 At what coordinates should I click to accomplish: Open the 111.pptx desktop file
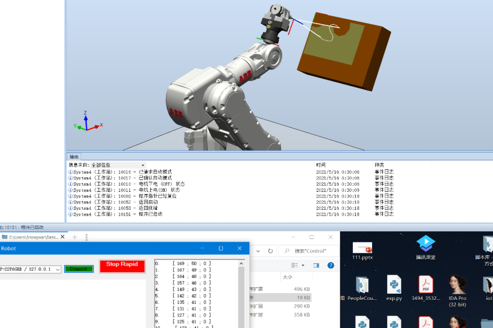362,248
